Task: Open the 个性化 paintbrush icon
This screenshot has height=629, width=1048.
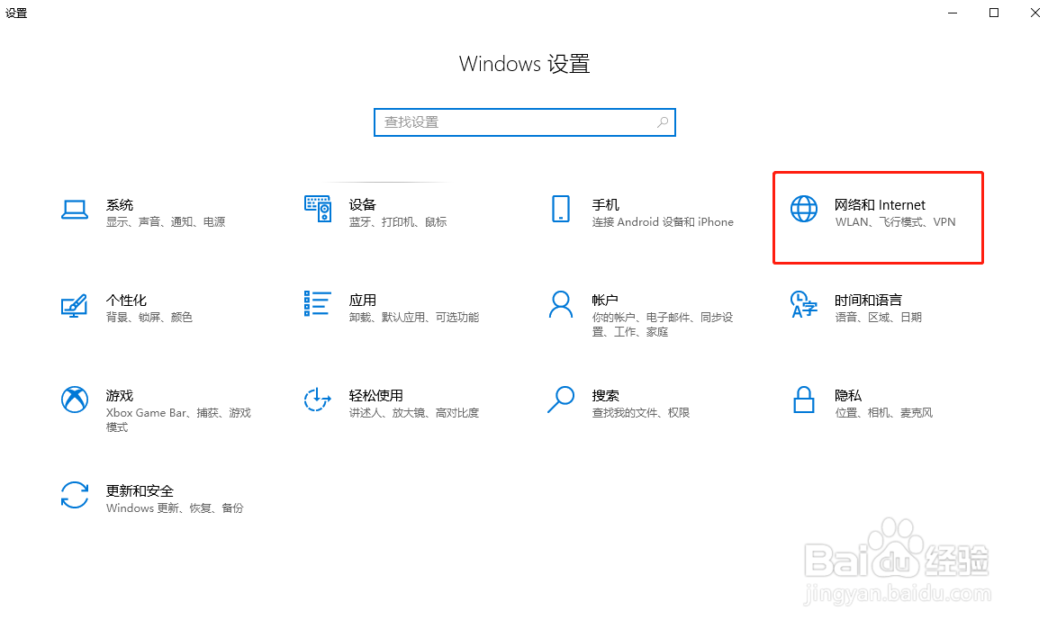Action: click(x=74, y=306)
